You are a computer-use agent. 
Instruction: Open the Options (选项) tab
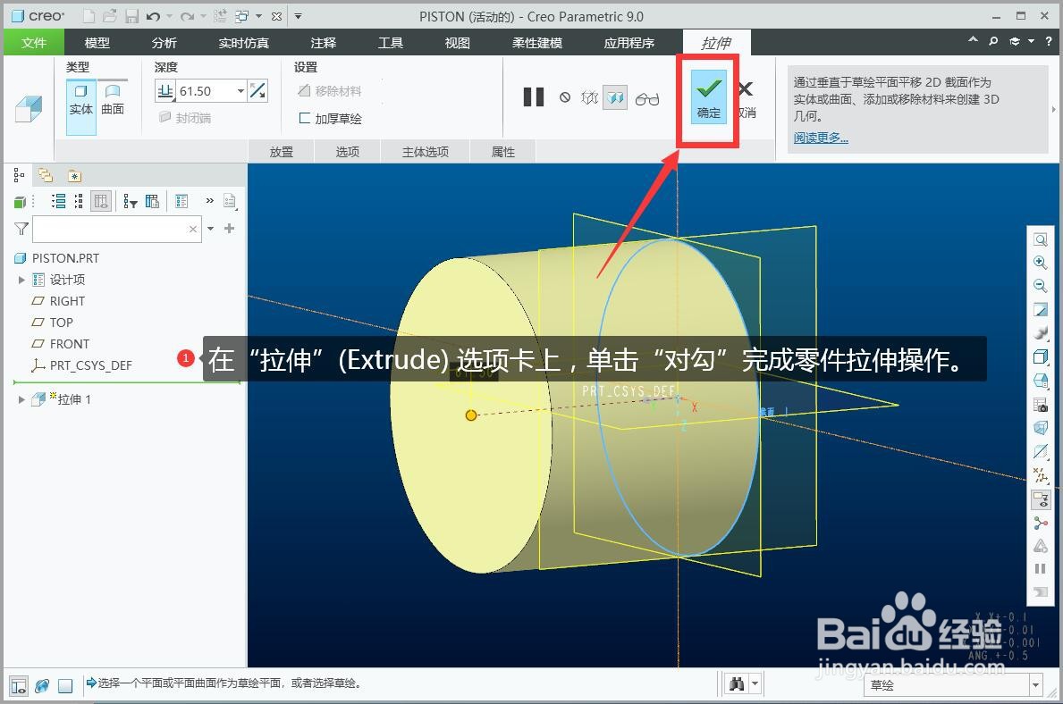point(347,152)
